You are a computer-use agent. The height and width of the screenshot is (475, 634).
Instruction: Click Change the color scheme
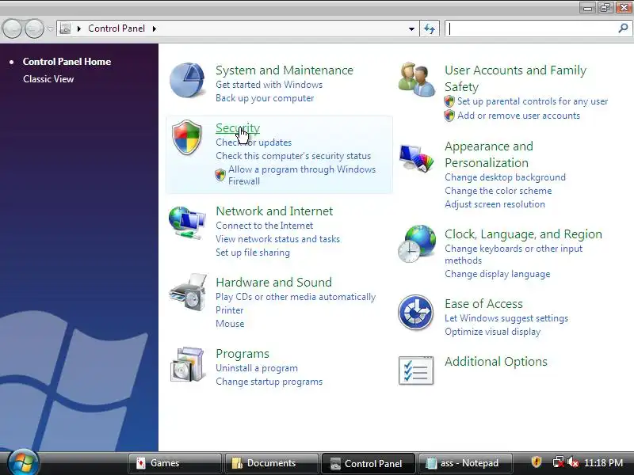pos(498,191)
